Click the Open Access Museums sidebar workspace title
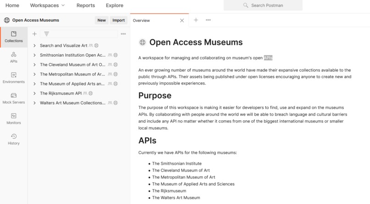Screen dimensions: 370x204 (x=36, y=20)
